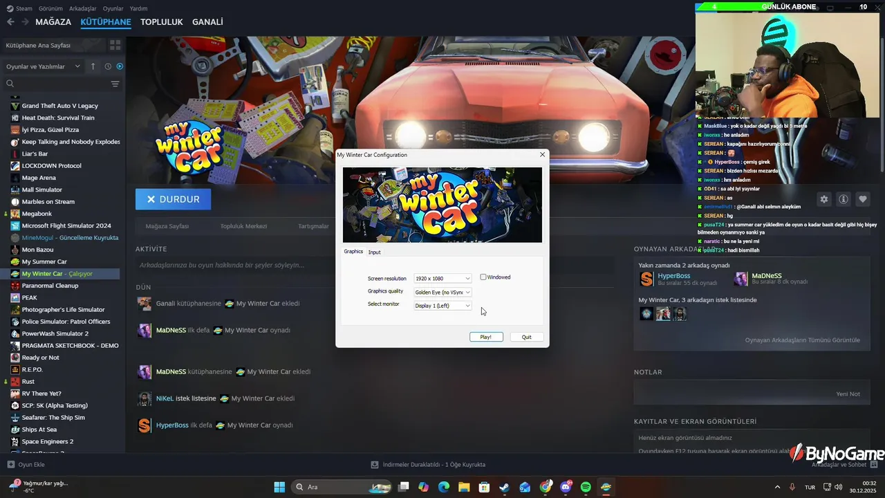
Task: Click the Windows taskbar search box
Action: click(342, 487)
